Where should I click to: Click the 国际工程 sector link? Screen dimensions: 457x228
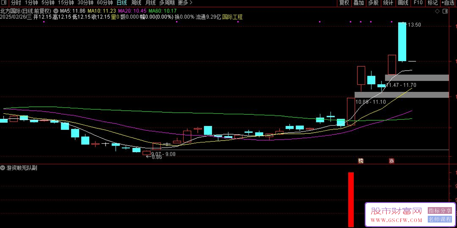232,17
